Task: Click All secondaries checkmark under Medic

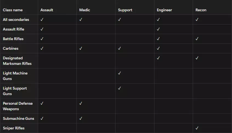Action: coord(81,20)
